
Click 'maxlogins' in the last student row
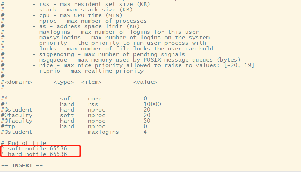tap(104, 132)
